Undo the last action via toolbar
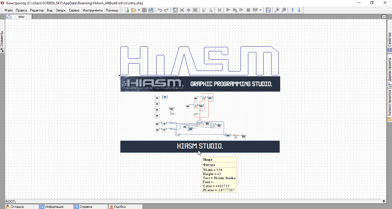Screen dimensions: 392x209 tap(160, 10)
